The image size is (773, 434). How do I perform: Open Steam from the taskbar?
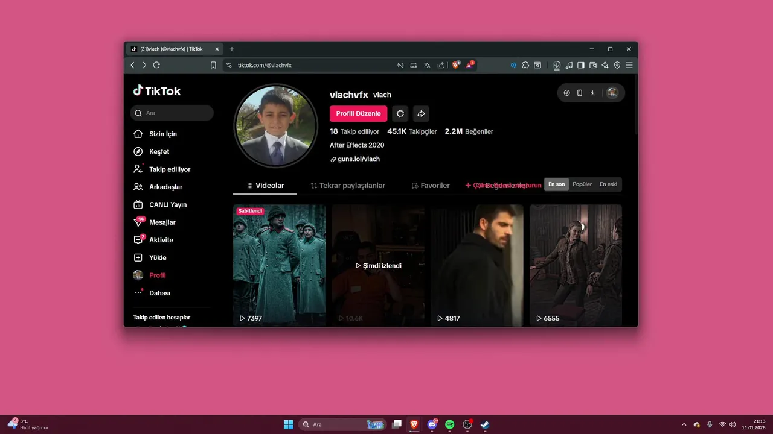[x=485, y=424]
